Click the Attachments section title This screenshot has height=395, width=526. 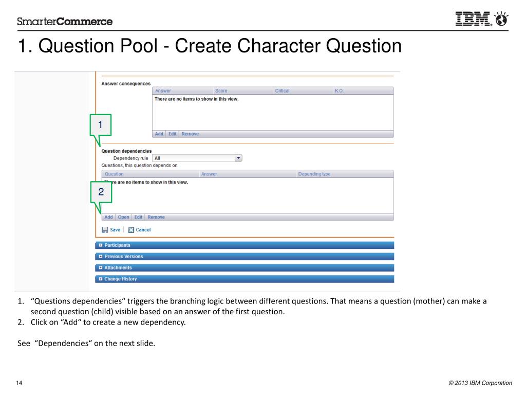118,267
